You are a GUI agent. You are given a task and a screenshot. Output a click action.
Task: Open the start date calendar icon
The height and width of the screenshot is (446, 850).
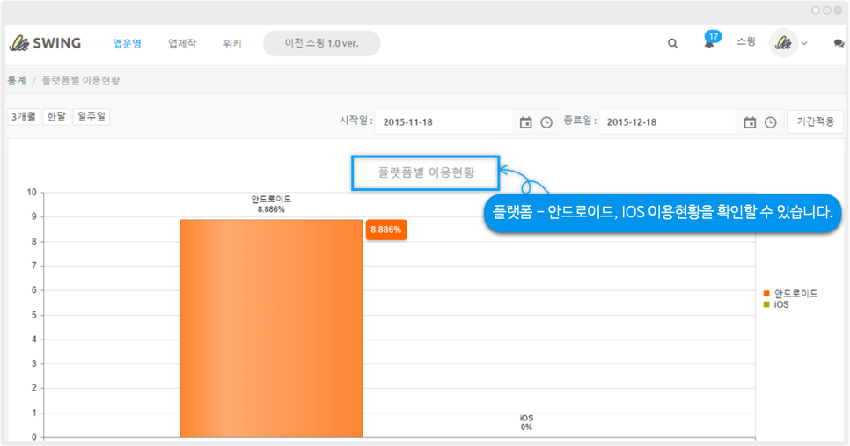[525, 122]
